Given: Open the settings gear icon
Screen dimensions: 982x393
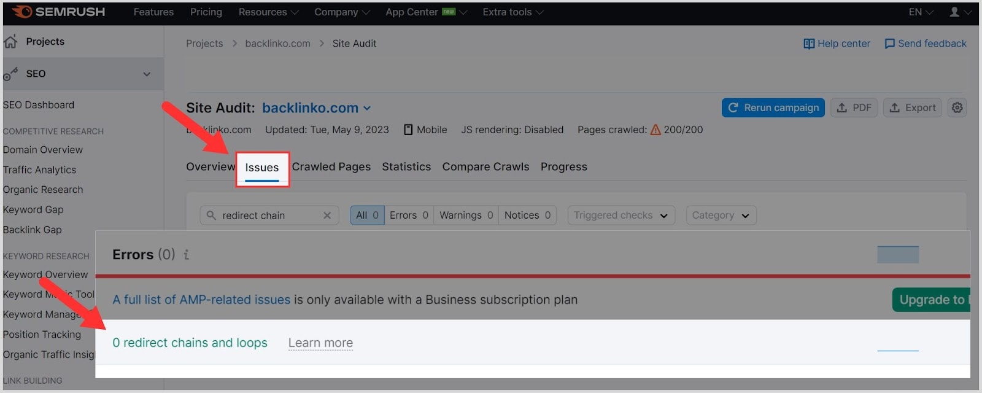Looking at the screenshot, I should click(957, 107).
